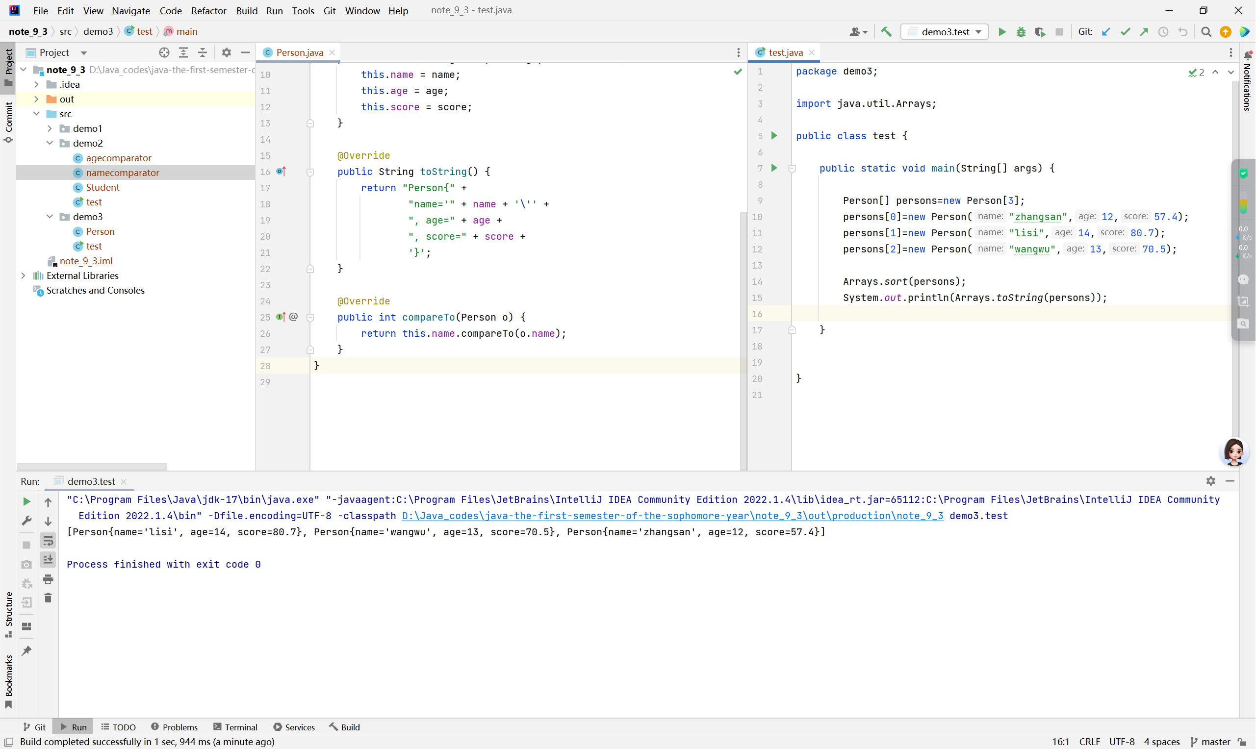Switch to the Person.java editor tab

point(299,52)
